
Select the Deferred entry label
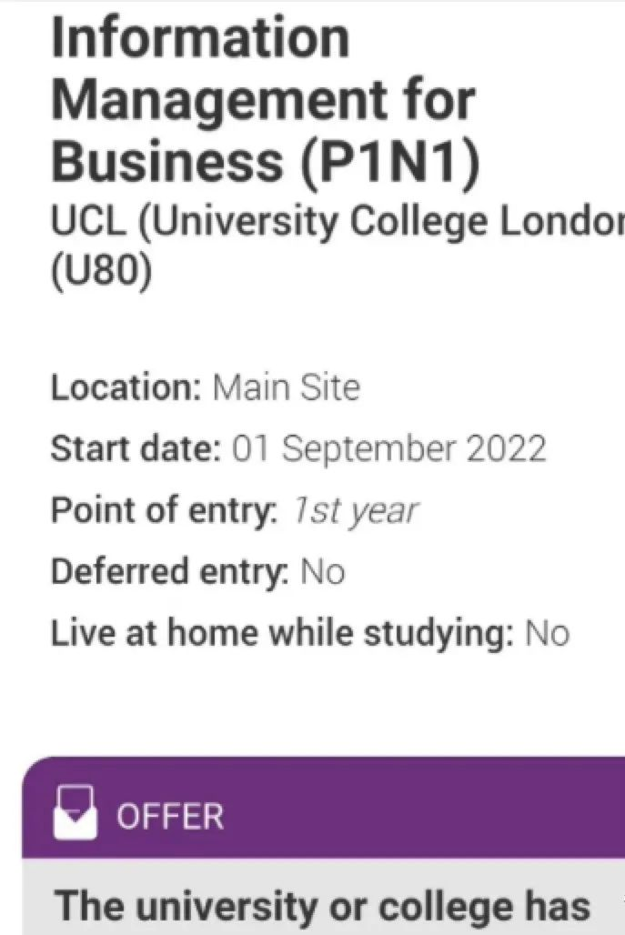(170, 571)
